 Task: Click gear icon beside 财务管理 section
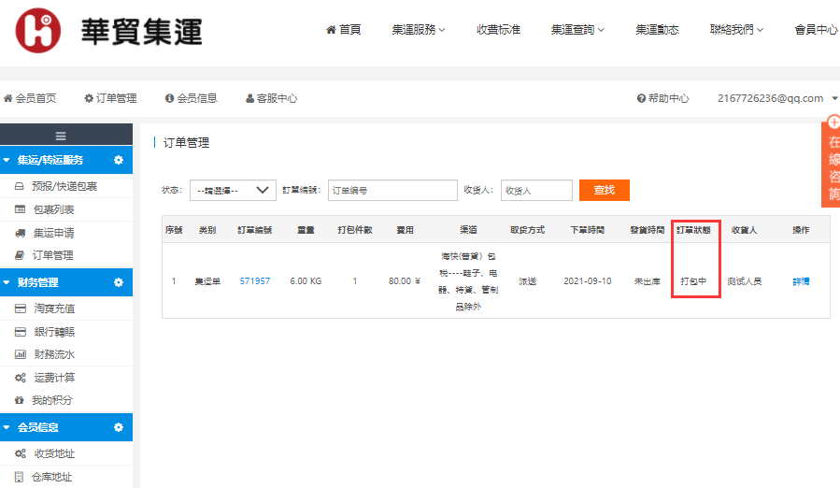tap(119, 282)
